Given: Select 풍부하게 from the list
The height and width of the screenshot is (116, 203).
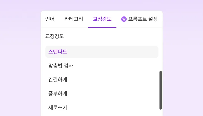Looking at the screenshot, I should pos(58,94).
